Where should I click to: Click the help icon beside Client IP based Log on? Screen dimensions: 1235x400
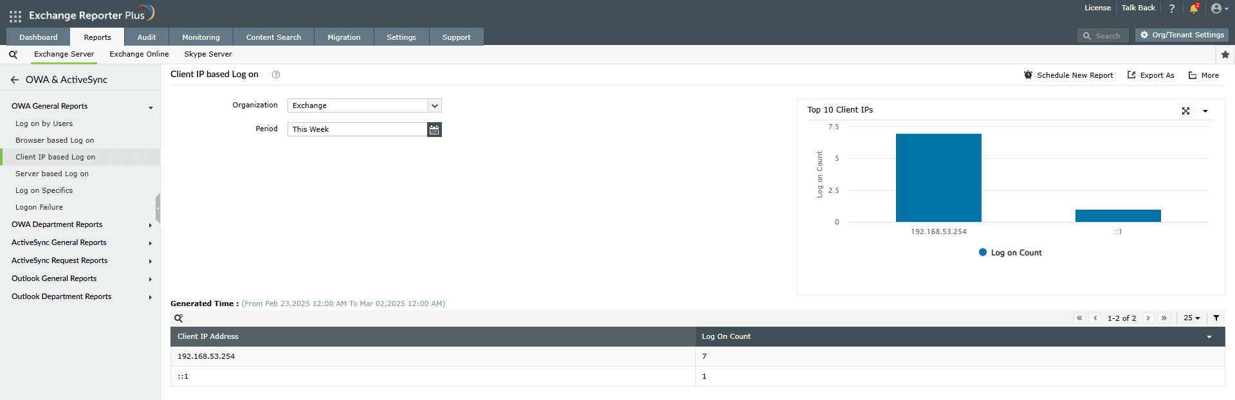click(276, 75)
